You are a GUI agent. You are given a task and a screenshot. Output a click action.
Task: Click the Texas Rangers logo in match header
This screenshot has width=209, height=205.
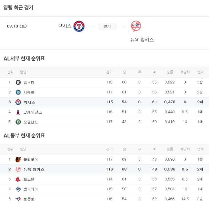coord(79,26)
